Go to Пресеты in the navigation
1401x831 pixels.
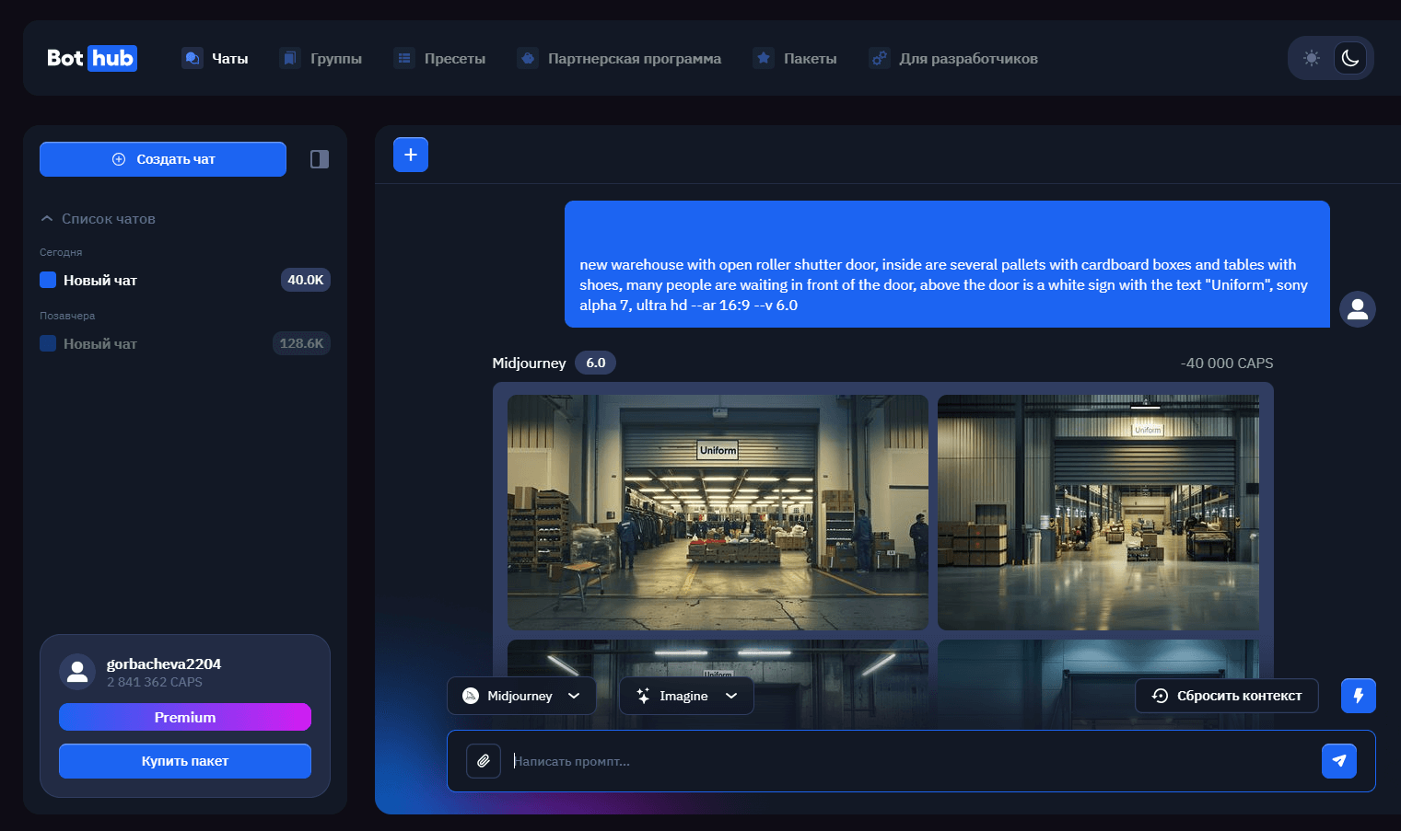tap(439, 58)
